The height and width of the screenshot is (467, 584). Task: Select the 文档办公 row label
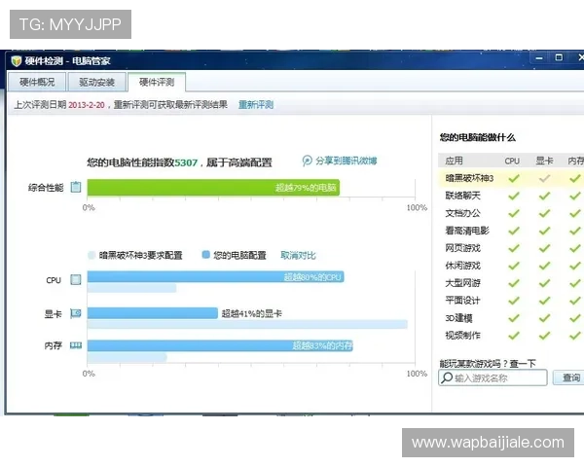click(x=462, y=213)
